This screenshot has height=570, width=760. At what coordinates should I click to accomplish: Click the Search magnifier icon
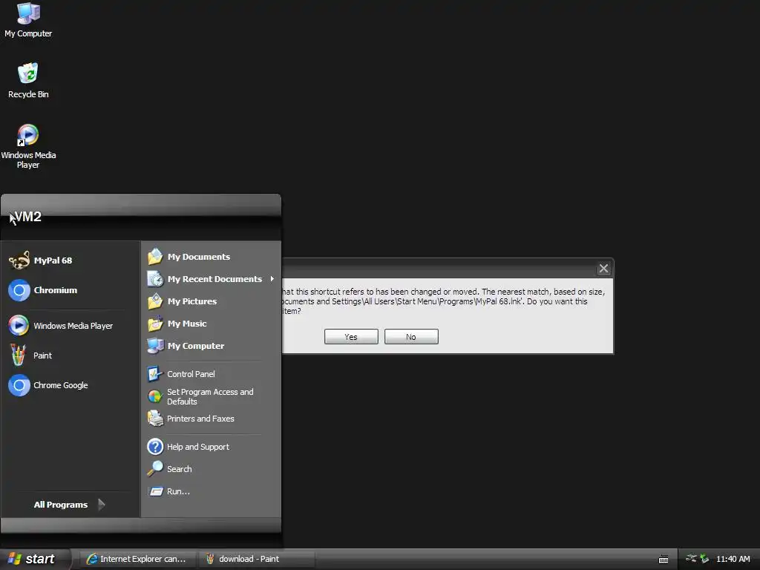pos(155,469)
